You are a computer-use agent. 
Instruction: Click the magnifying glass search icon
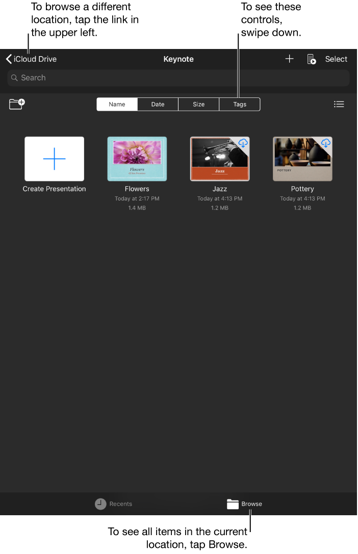14,78
